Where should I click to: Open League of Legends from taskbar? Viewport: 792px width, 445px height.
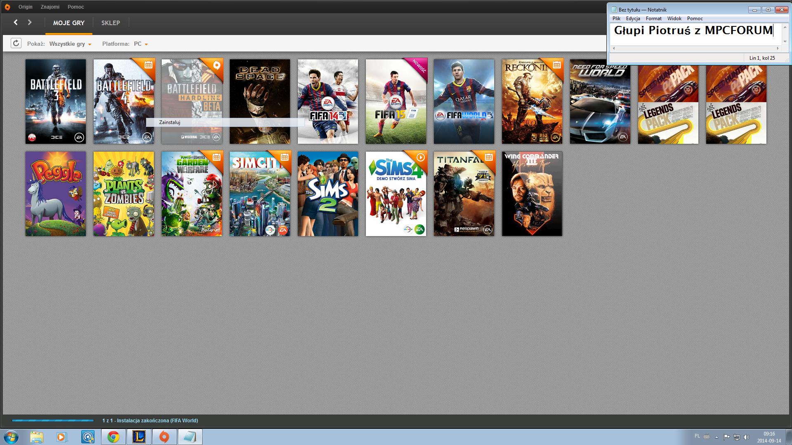(x=139, y=437)
